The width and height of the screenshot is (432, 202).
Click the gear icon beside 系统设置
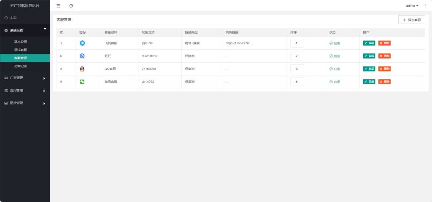(6, 30)
